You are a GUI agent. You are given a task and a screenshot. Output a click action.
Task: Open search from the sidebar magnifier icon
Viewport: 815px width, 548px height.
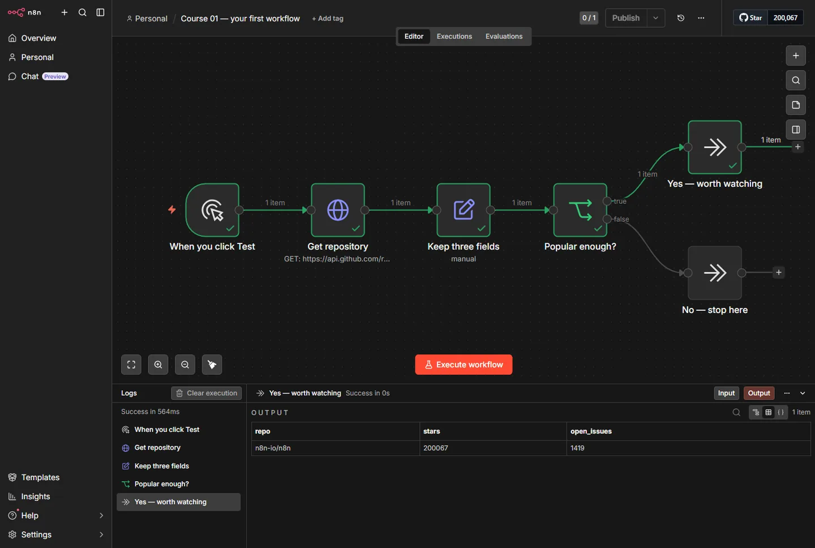pyautogui.click(x=83, y=12)
